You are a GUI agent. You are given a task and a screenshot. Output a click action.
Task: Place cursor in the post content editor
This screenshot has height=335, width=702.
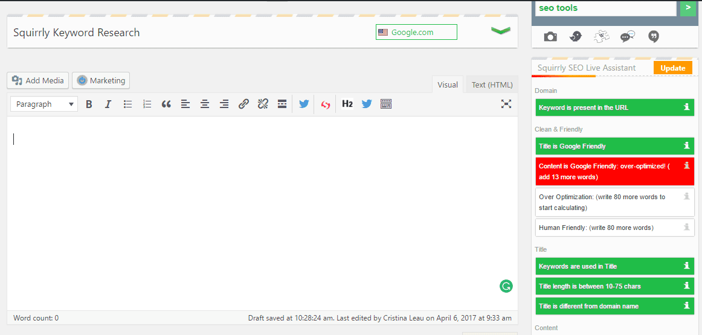(262, 213)
